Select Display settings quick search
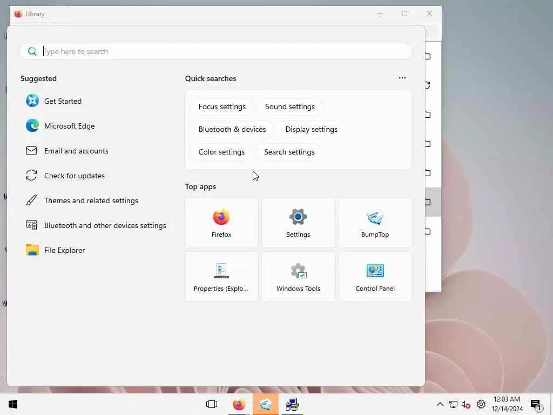The image size is (553, 415). click(312, 129)
